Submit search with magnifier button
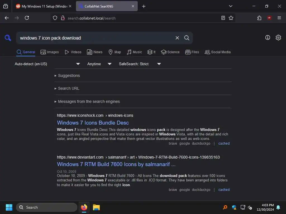286x214 pixels. 187,38
